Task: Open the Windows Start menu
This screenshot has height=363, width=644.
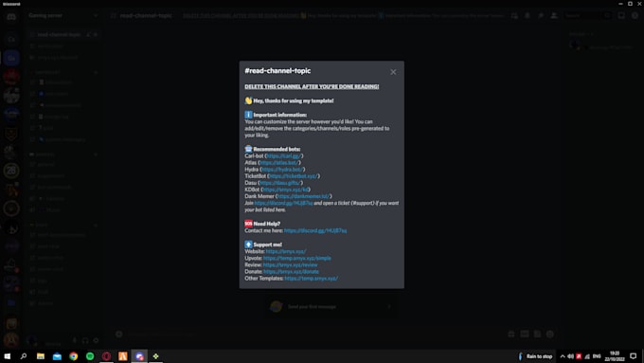Action: click(x=7, y=356)
